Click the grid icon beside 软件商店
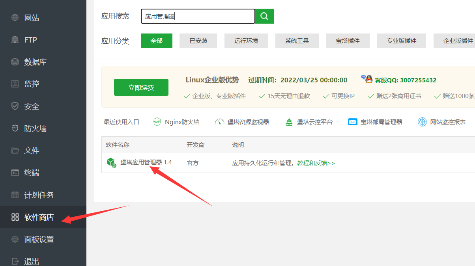The image size is (475, 266). click(15, 217)
